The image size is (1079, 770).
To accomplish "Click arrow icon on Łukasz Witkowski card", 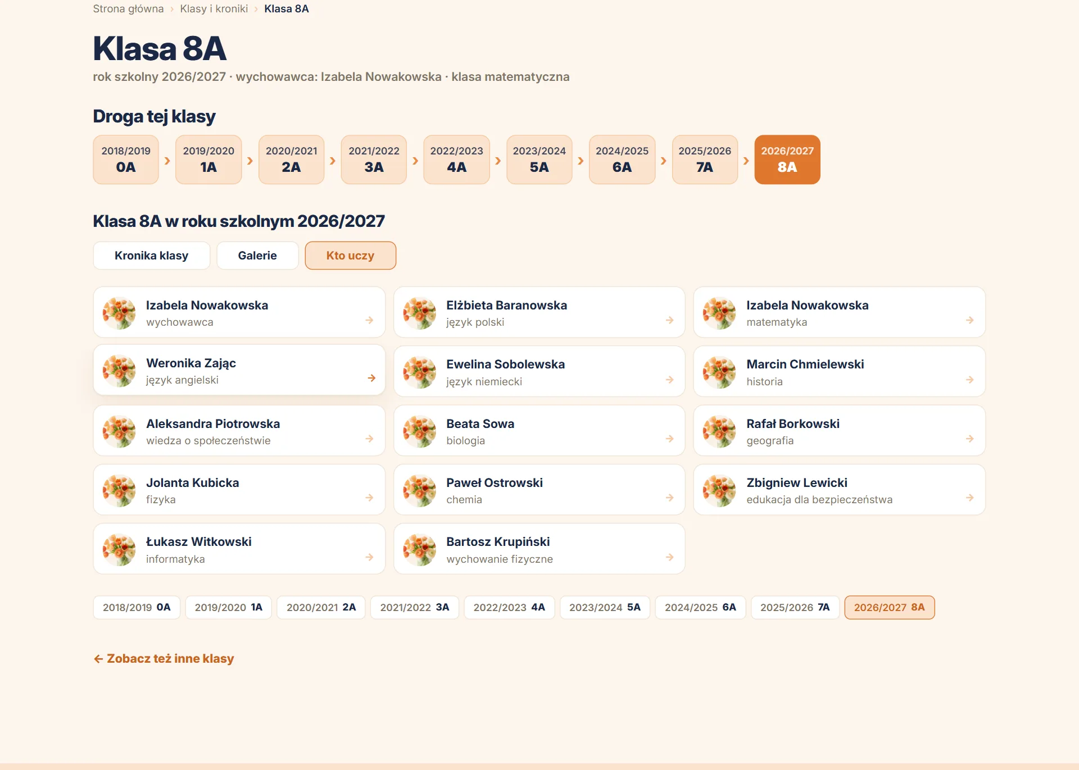I will tap(369, 557).
